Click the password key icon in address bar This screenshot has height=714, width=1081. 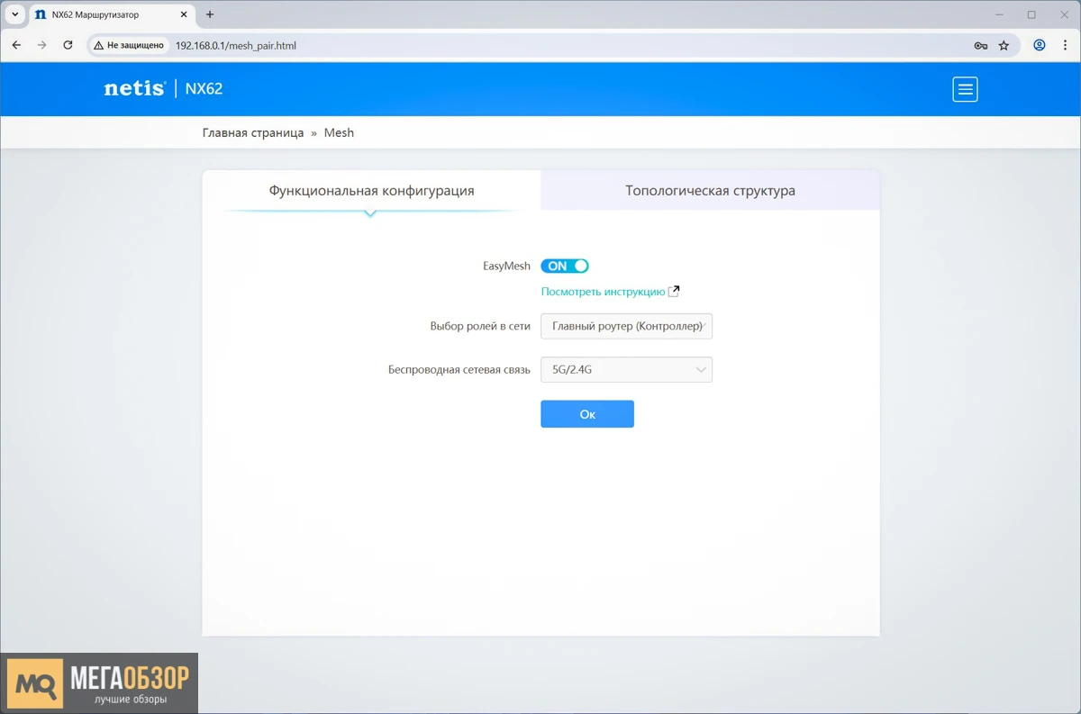click(x=981, y=45)
